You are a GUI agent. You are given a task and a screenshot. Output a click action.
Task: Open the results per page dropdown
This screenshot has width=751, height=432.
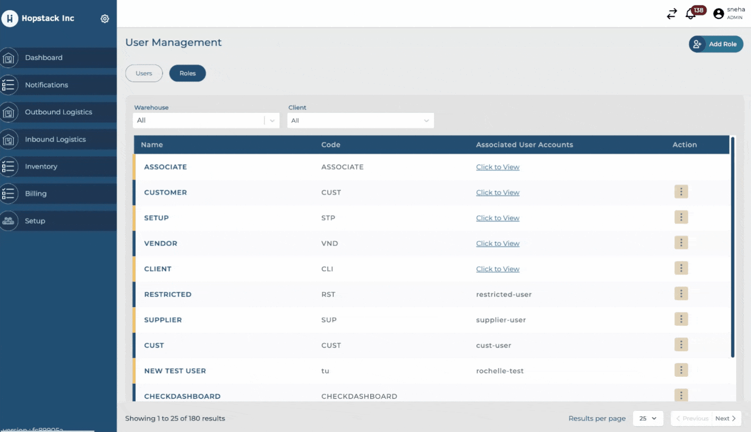pyautogui.click(x=648, y=419)
